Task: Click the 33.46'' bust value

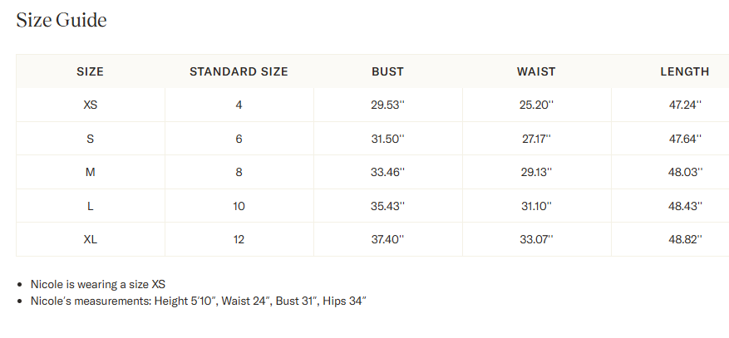Action: pos(387,172)
